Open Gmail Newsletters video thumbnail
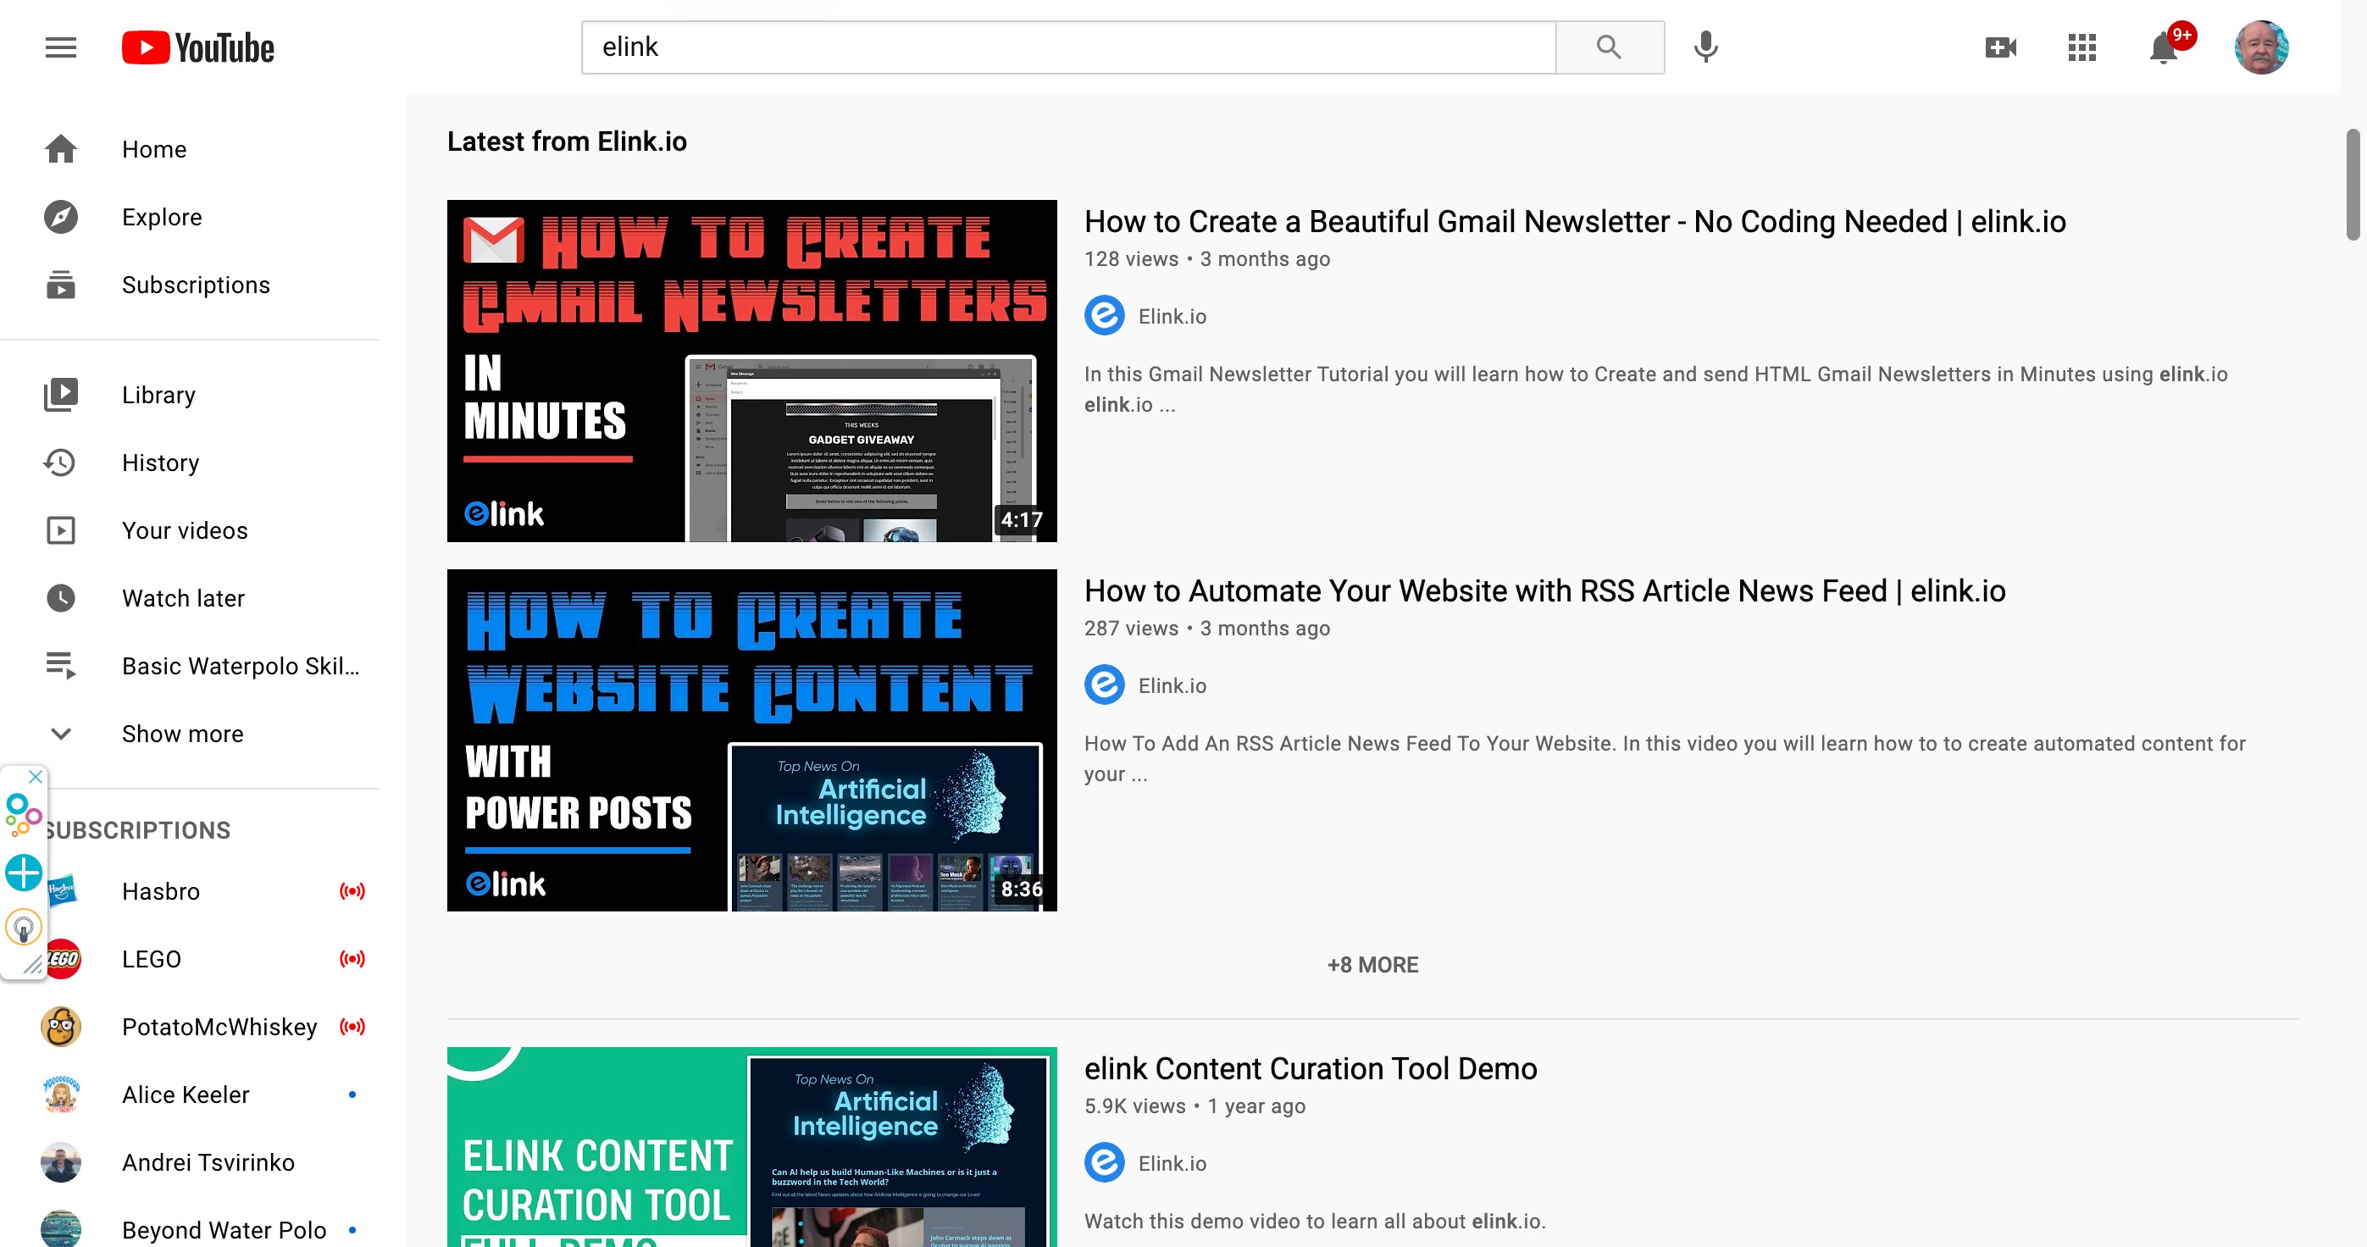 (x=751, y=370)
